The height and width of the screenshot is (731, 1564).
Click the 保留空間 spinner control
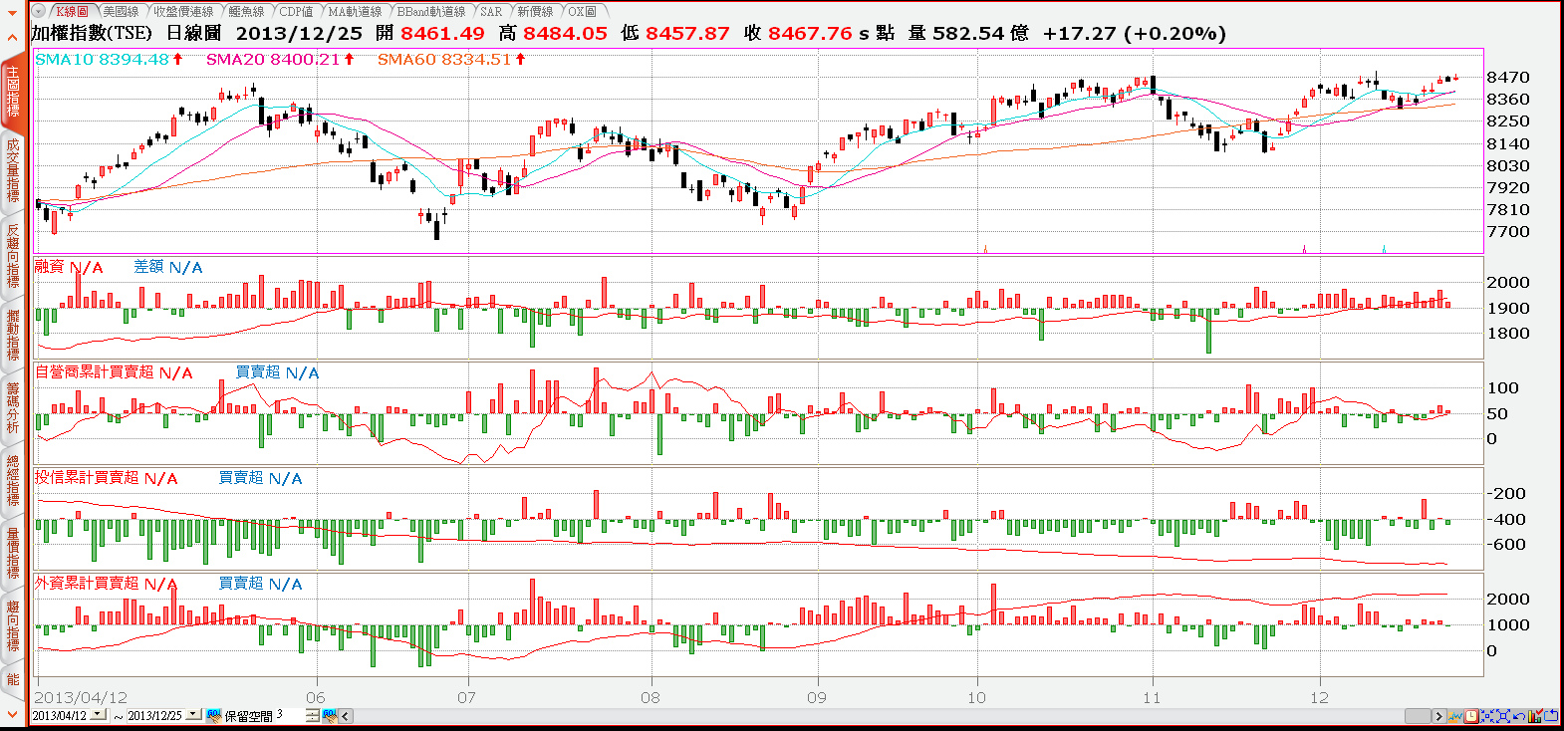[x=312, y=715]
